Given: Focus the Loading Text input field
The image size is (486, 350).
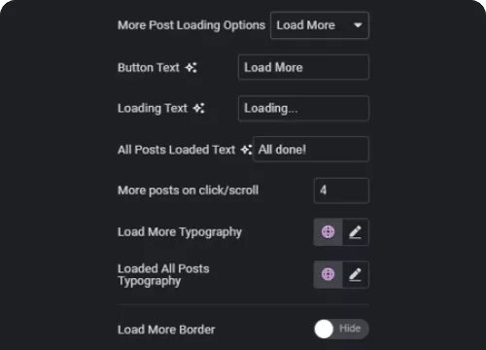Looking at the screenshot, I should click(303, 108).
